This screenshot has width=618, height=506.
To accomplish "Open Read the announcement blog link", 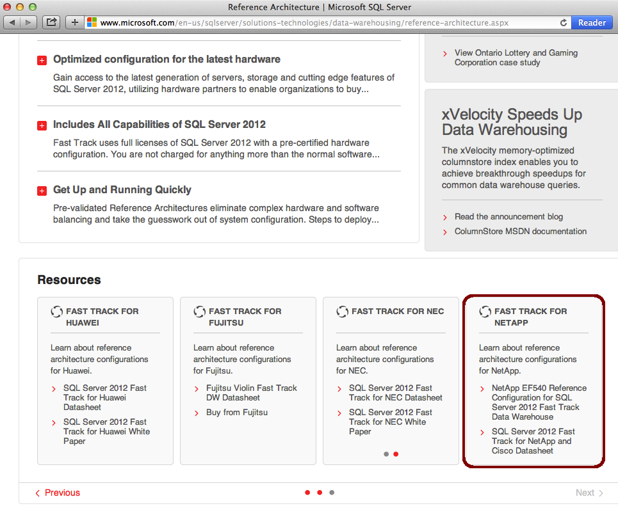I will coord(508,217).
